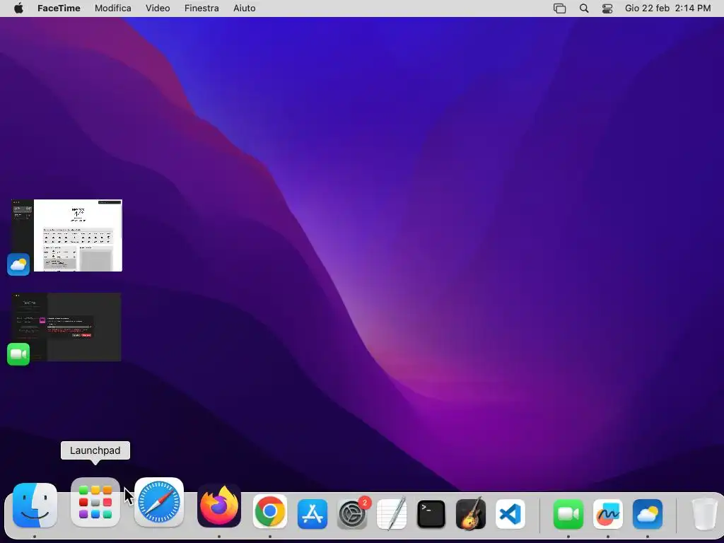Screen dimensions: 724x543
Task: Open the Aiuto menu
Action: click(244, 8)
